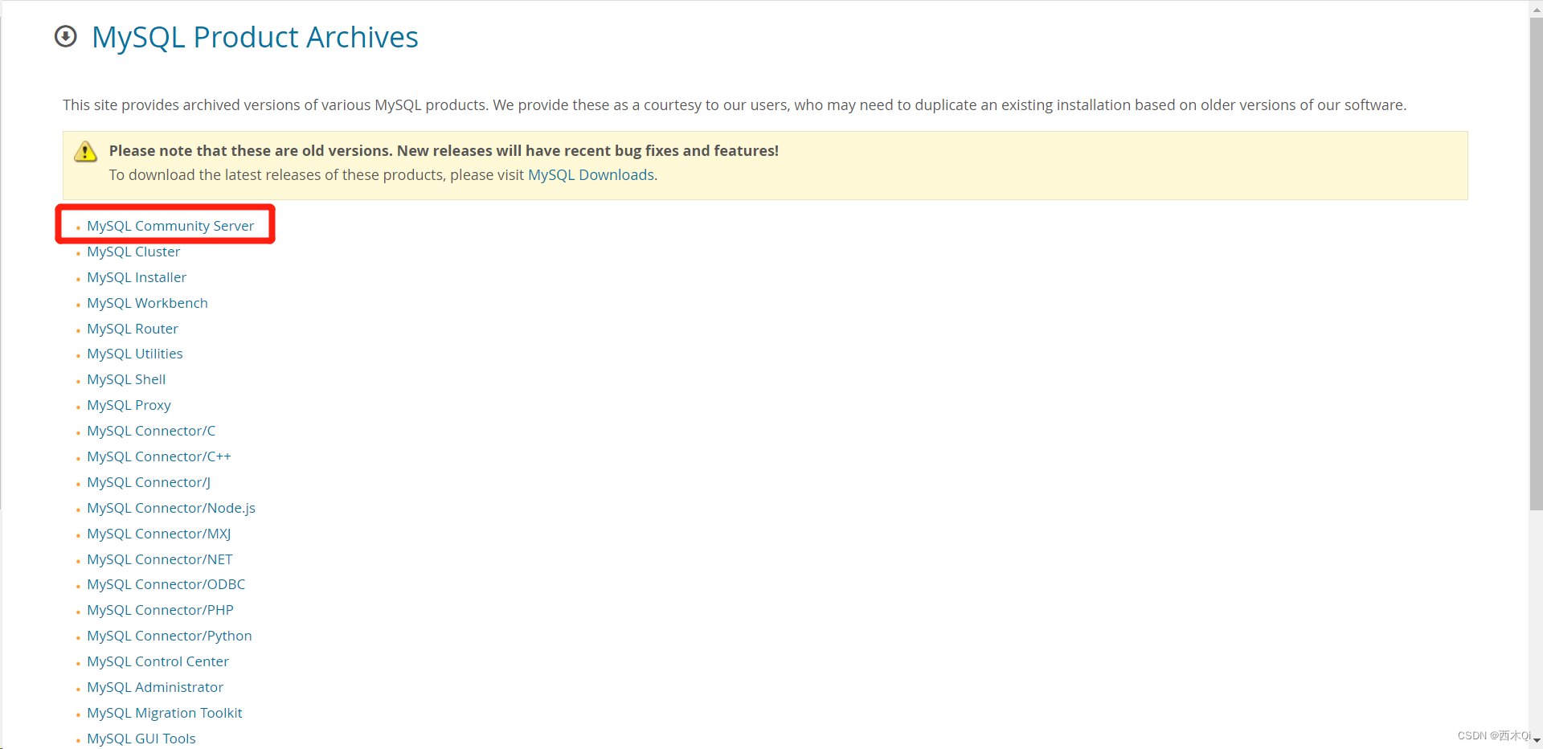The image size is (1543, 749).
Task: Select the MySQL Connector/C++ link
Action: pos(159,456)
